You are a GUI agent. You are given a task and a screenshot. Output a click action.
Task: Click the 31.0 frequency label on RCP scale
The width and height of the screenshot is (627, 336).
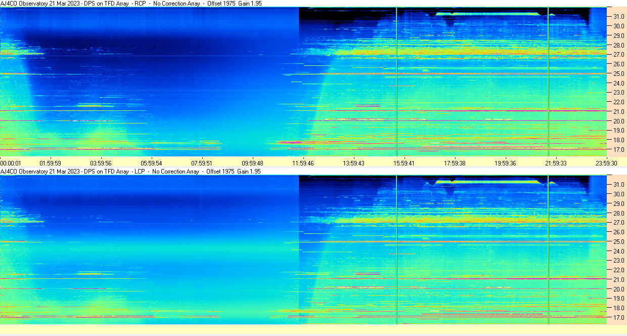click(619, 16)
